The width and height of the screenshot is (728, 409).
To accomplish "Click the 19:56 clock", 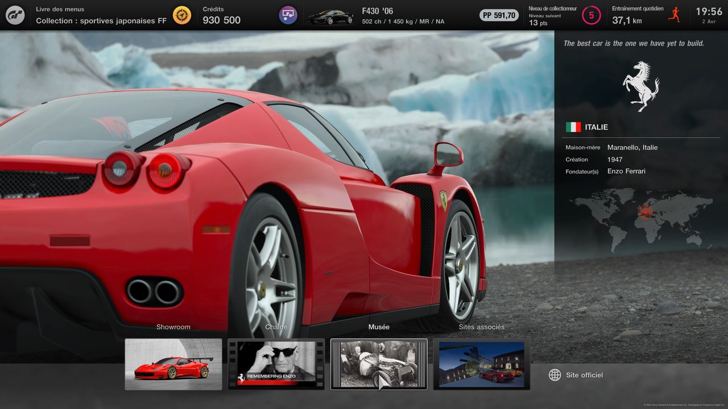I will click(709, 11).
